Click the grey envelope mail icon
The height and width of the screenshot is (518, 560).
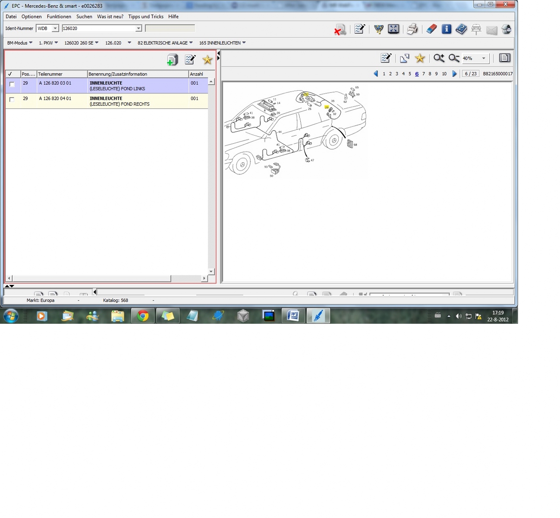click(x=491, y=30)
